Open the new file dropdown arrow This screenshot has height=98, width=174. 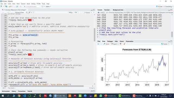pyautogui.click(x=4, y=7)
